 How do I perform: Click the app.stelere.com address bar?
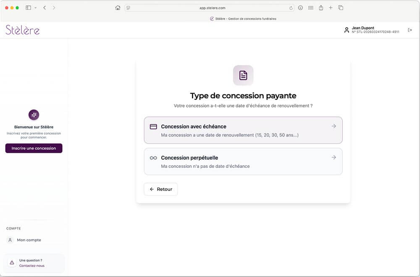(210, 8)
